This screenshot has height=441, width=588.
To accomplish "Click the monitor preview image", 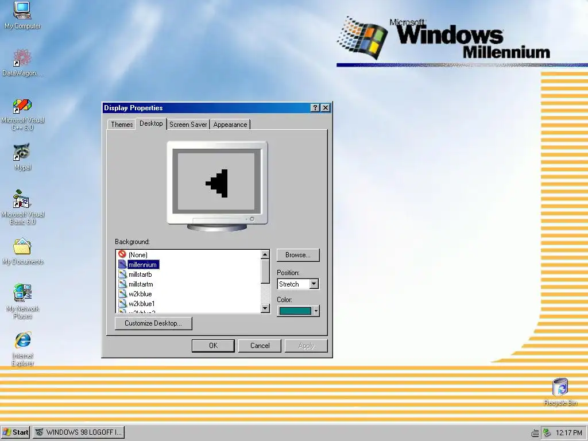I will (217, 185).
